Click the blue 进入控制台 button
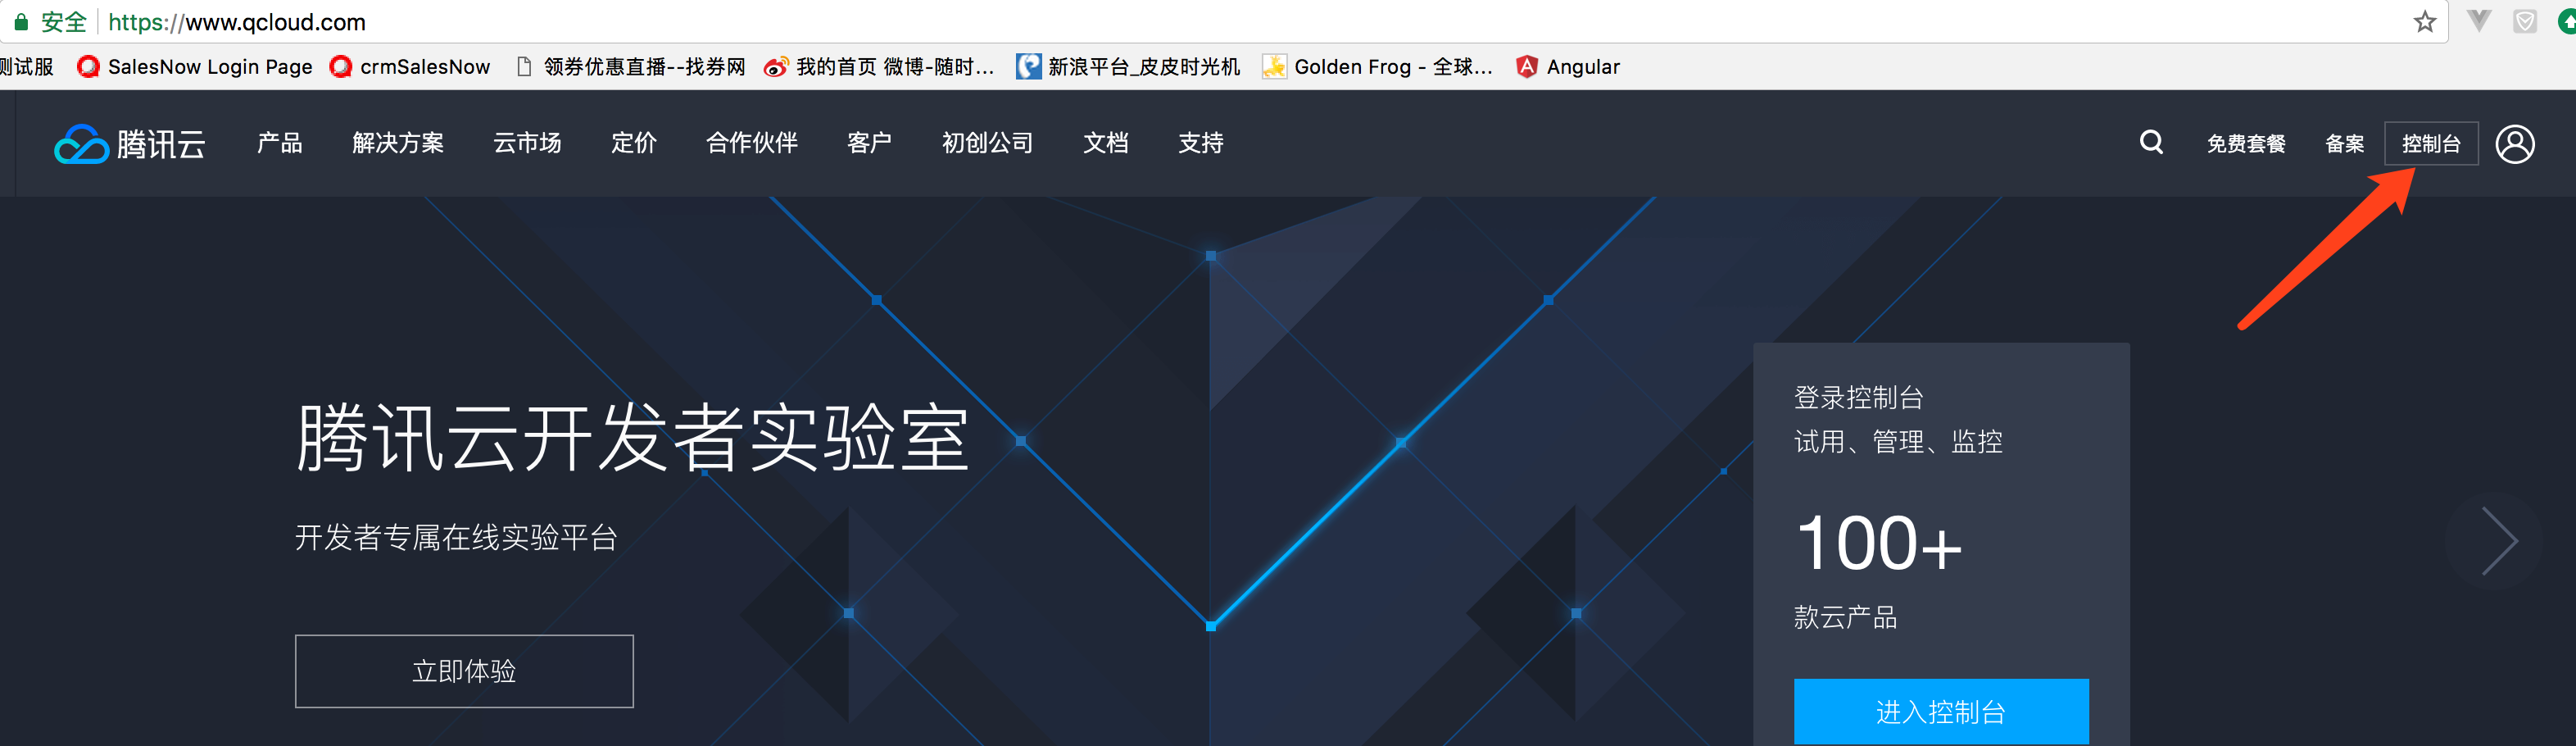2576x746 pixels. pyautogui.click(x=1940, y=711)
